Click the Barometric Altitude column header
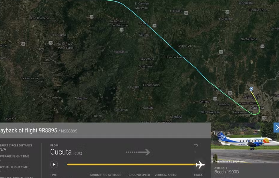 tap(105, 175)
